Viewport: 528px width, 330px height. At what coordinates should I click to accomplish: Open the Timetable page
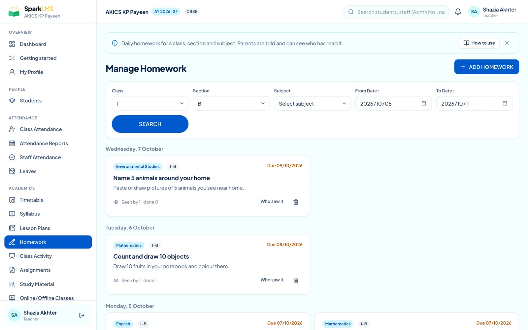point(48,200)
